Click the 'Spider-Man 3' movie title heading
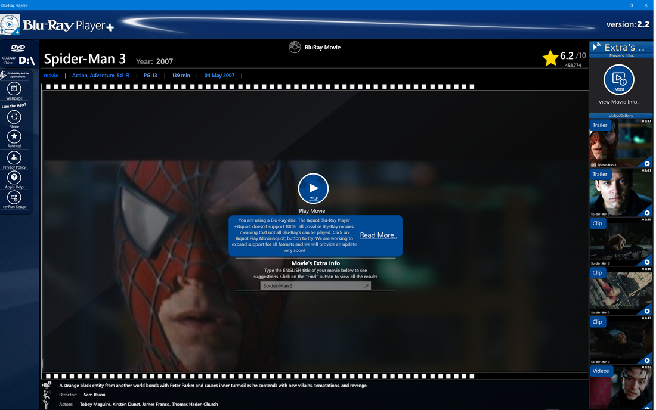656x410 pixels. [x=85, y=59]
